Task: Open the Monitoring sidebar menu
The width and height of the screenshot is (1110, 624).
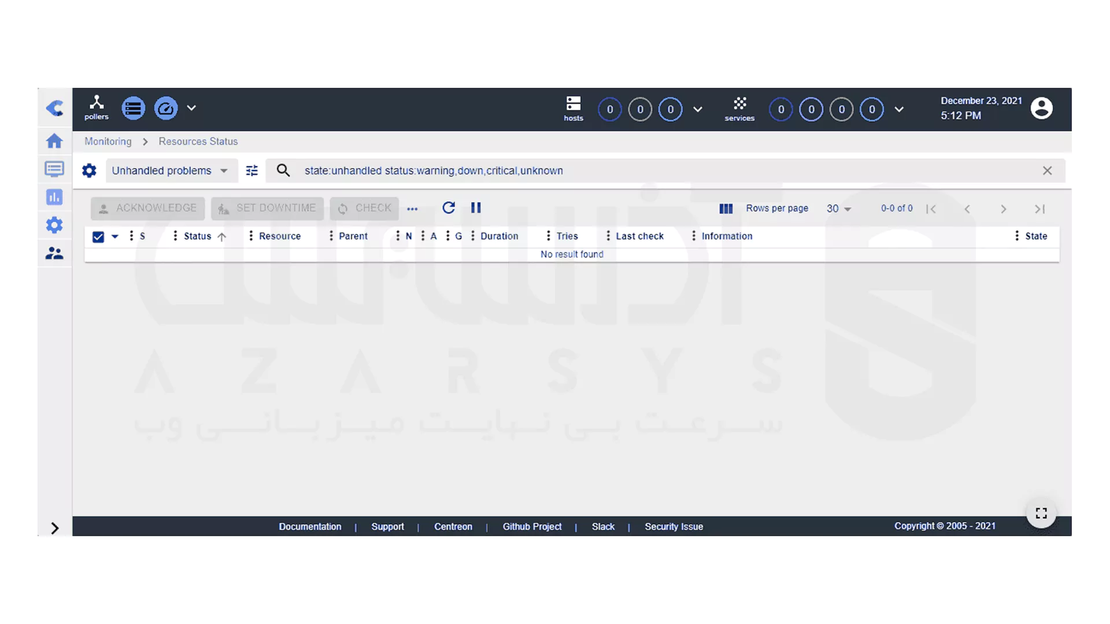Action: coord(54,169)
